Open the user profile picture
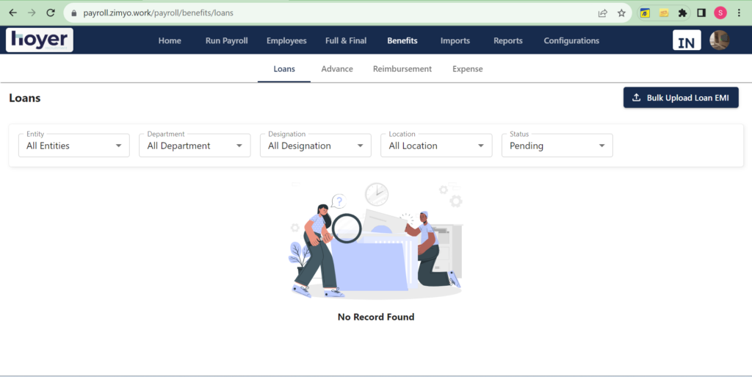 tap(720, 40)
